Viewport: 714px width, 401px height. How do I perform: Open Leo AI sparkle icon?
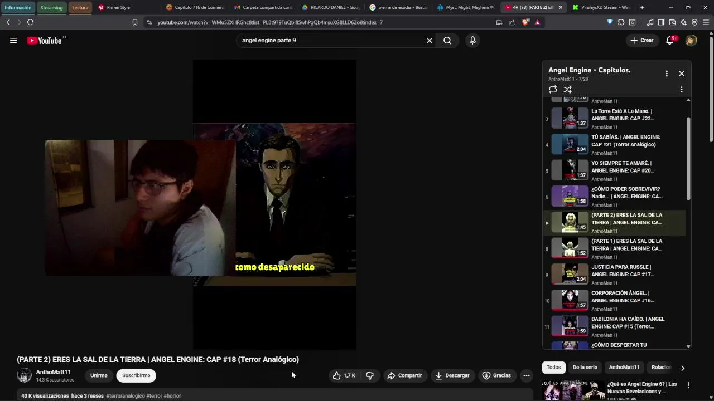[683, 22]
